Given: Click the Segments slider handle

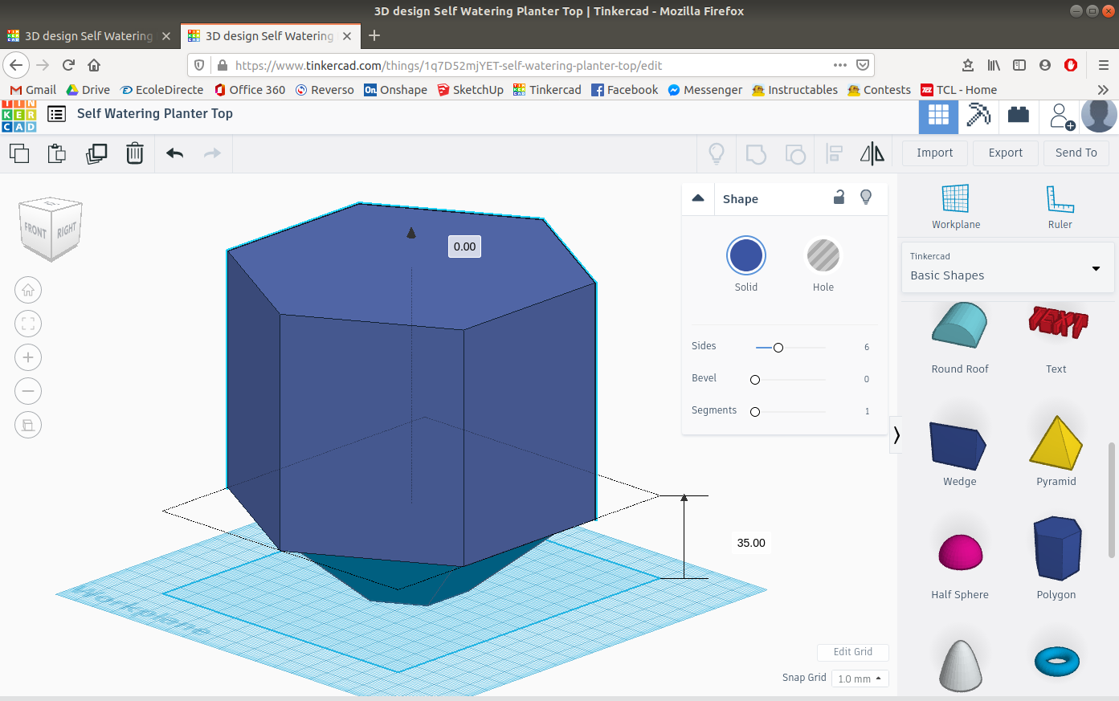Looking at the screenshot, I should (x=755, y=411).
